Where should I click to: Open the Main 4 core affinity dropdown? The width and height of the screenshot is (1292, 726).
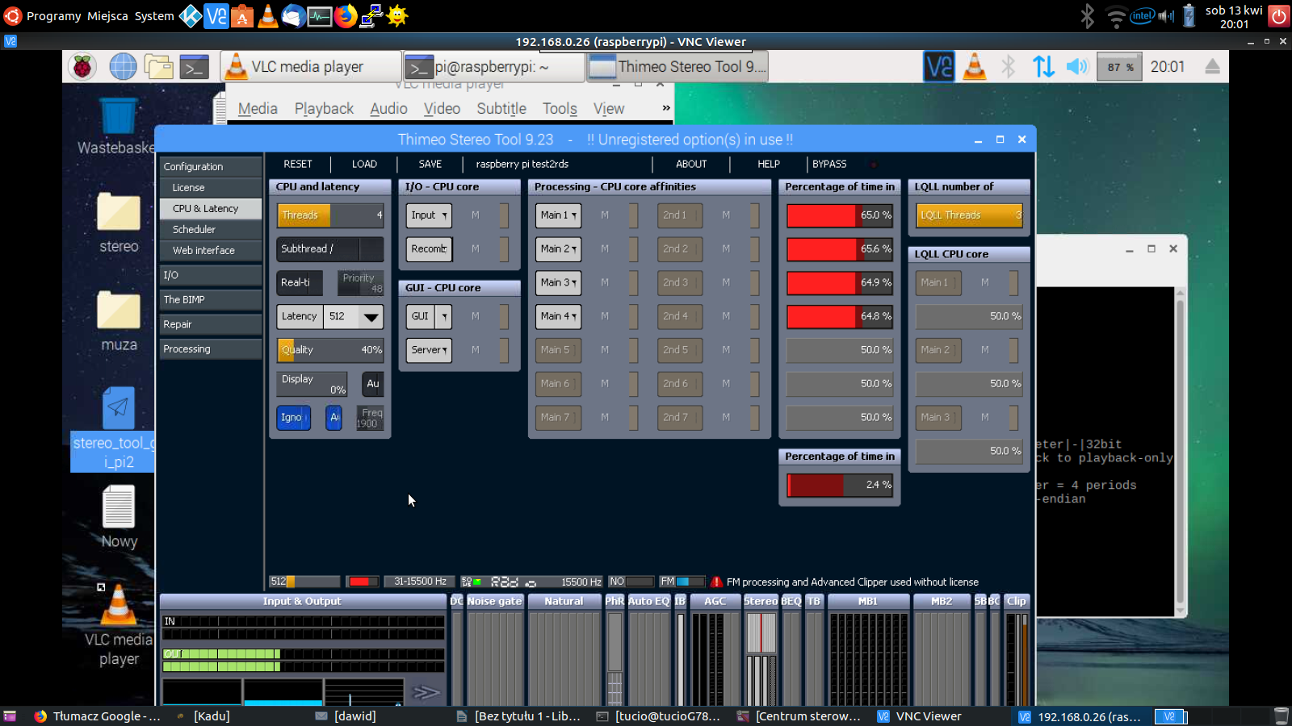[559, 316]
